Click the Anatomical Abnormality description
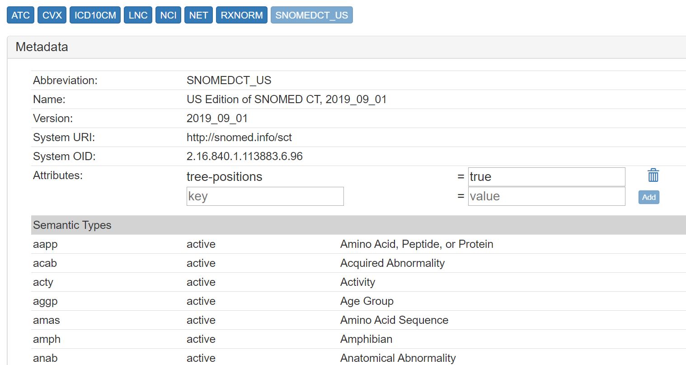 pyautogui.click(x=398, y=358)
